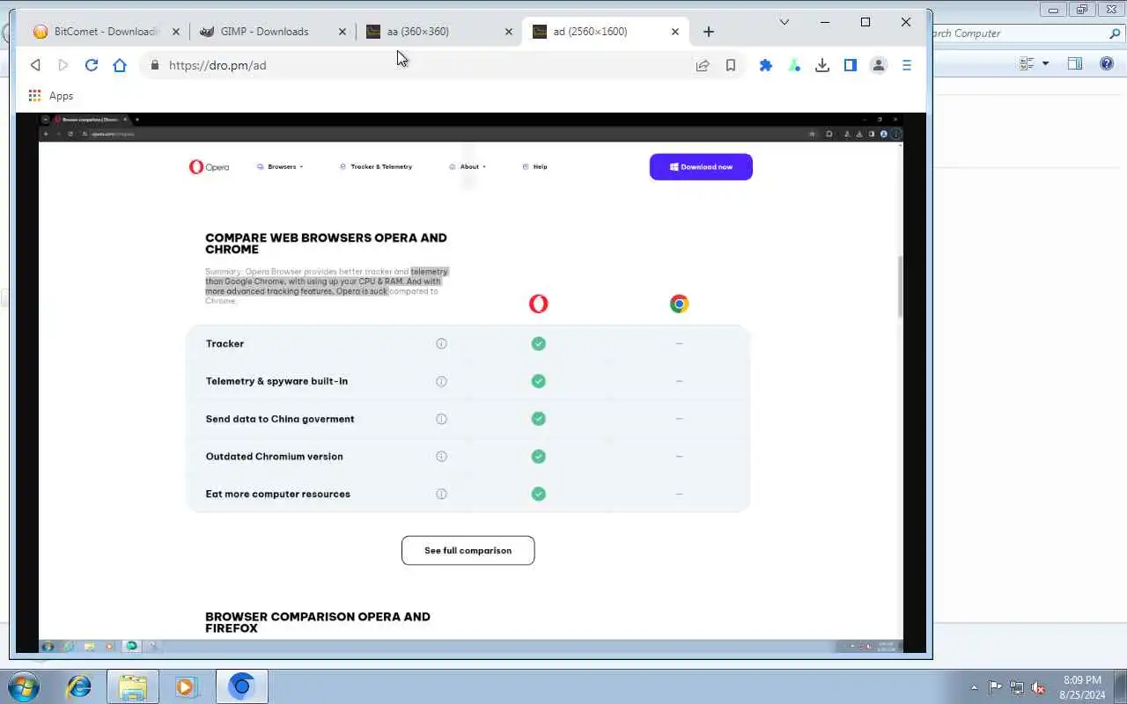
Task: Click info icon for Eat more computer resources
Action: coord(441,494)
